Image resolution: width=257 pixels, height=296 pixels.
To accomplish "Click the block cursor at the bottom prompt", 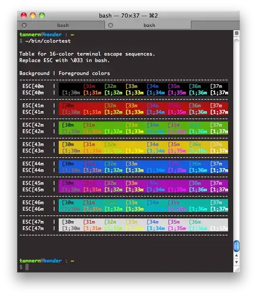I will 27,267.
